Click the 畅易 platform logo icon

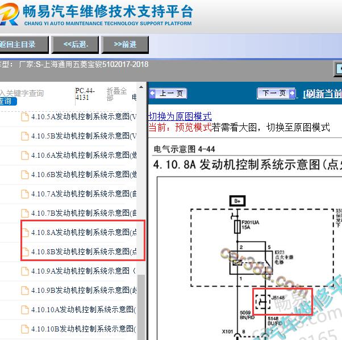pos(9,14)
